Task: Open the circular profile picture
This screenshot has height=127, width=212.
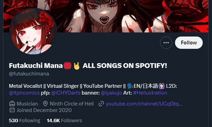Action: [33, 31]
